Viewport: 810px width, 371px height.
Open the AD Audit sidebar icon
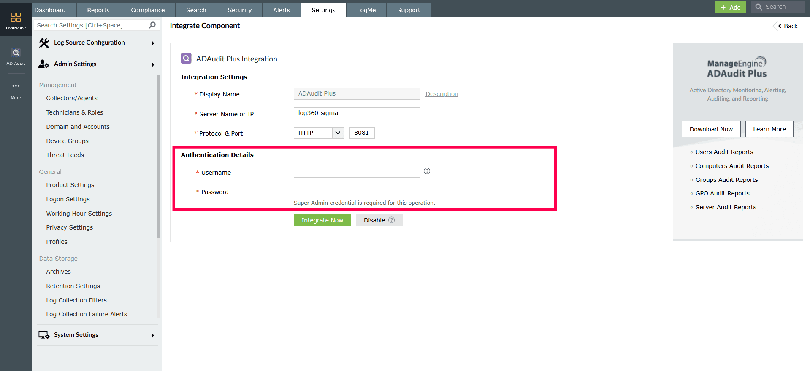[x=16, y=53]
